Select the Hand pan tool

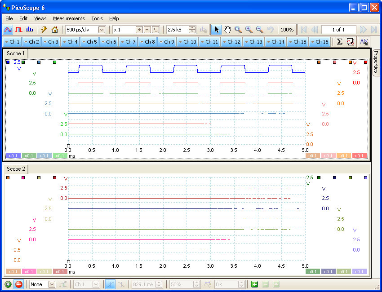tap(227, 30)
